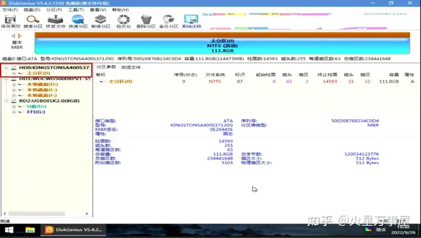Launch 快速分区 (Quick partition) from the toolbar

(78, 20)
